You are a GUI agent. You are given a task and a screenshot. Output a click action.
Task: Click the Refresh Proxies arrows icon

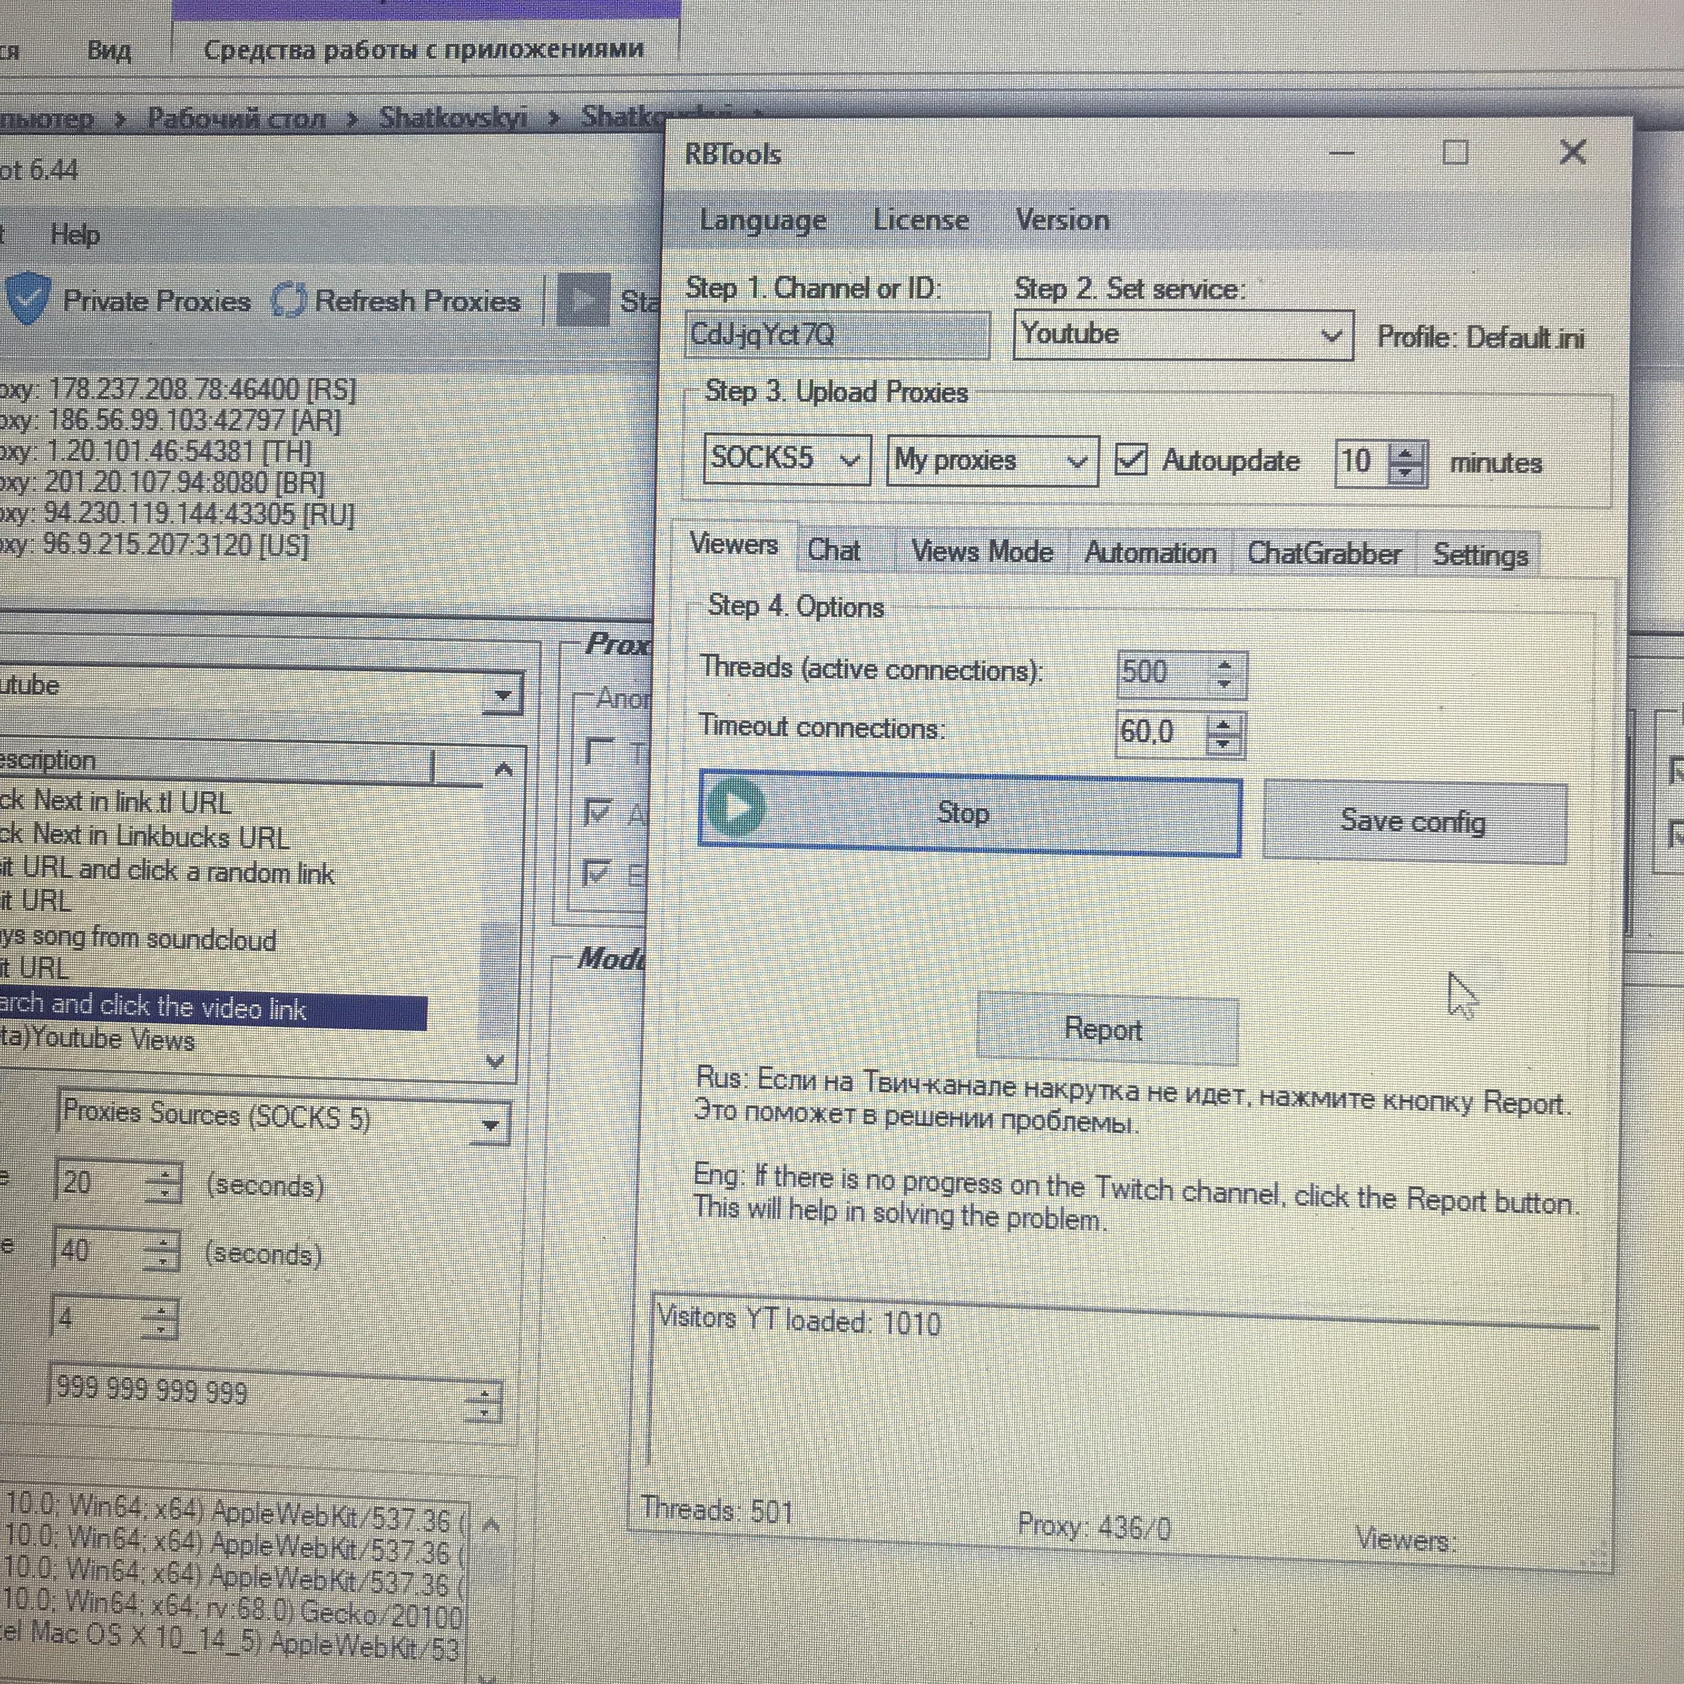(288, 300)
